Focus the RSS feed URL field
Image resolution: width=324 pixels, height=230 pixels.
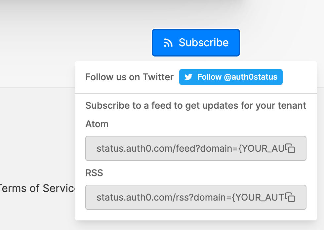pyautogui.click(x=196, y=197)
